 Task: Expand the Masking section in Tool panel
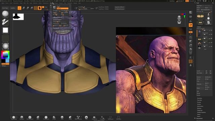click(x=199, y=108)
